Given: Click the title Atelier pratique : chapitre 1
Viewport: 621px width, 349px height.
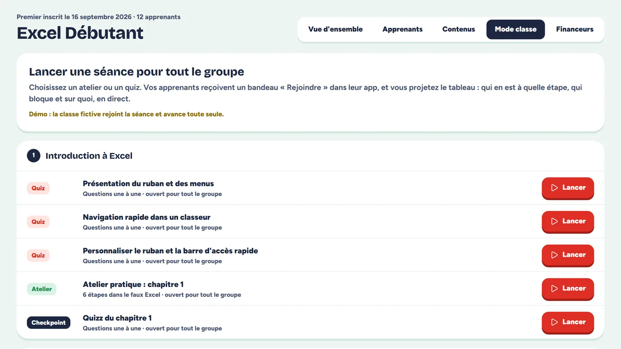Looking at the screenshot, I should click(x=133, y=284).
